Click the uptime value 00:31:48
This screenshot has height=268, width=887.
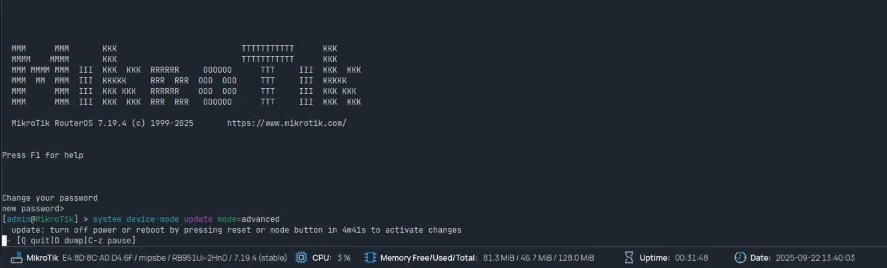[691, 258]
